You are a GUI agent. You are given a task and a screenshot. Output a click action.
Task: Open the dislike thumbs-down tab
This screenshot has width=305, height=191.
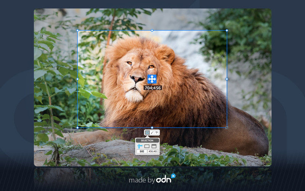click(x=157, y=133)
